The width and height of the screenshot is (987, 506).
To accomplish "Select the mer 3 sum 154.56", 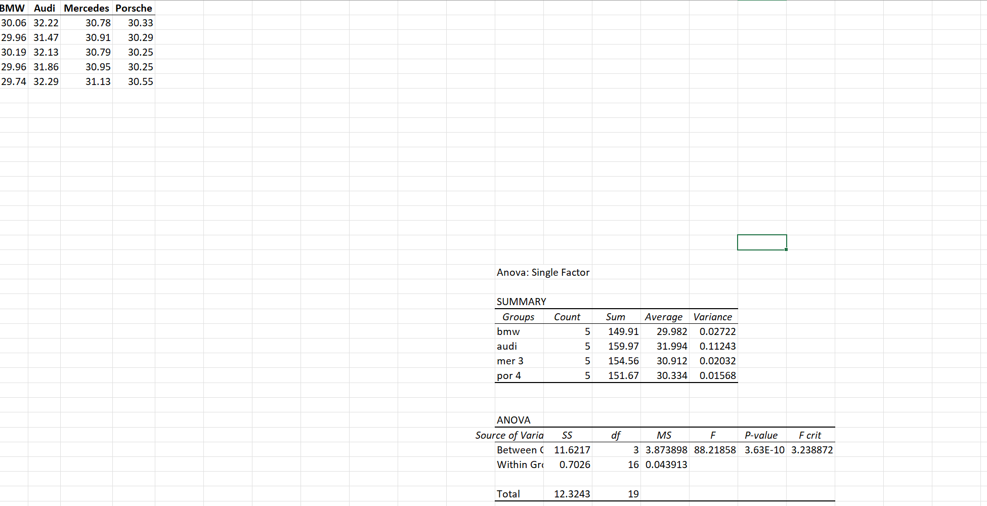I will coord(616,361).
